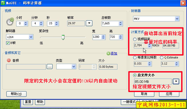
Task: Click the 帮助 button in the background window
Action: pyautogui.click(x=40, y=102)
